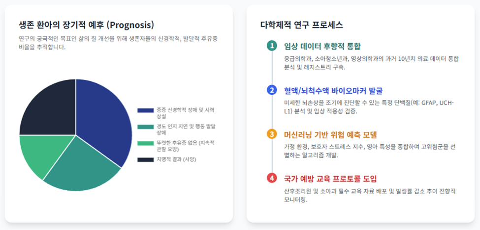Click the blue step 2 circle icon
Screen dimensions: 480x230
pyautogui.click(x=272, y=90)
